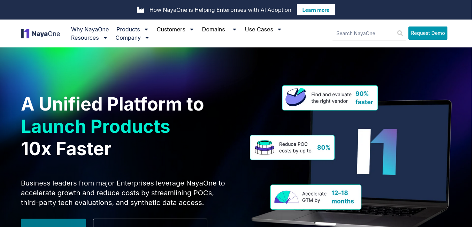Image resolution: width=476 pixels, height=227 pixels.
Task: Click the coin stack icon on the POC card
Action: tap(264, 147)
